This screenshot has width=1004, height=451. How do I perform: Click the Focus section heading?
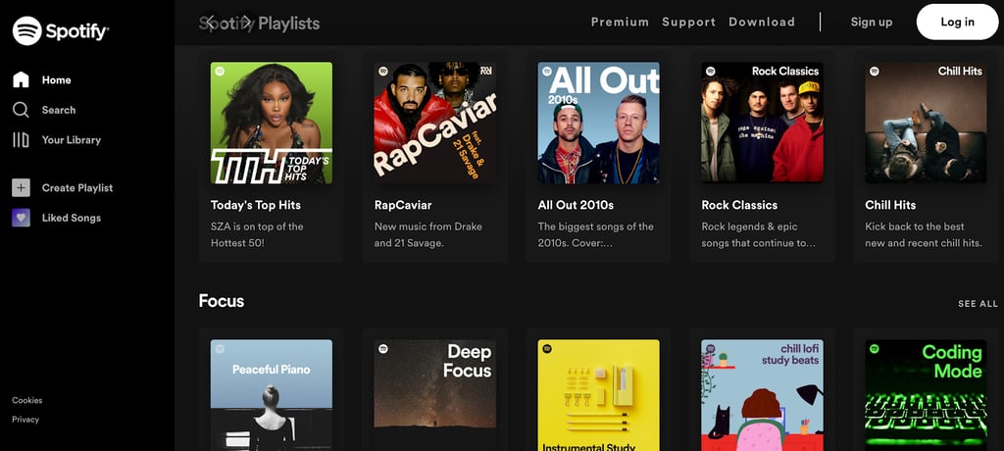pyautogui.click(x=222, y=301)
